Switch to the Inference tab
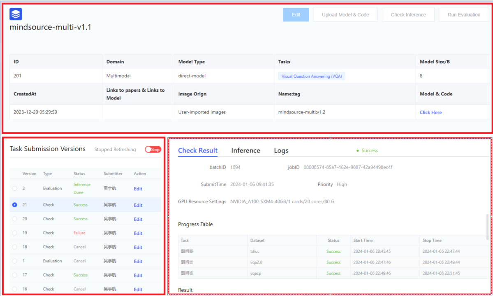Viewport: 493px width, 296px height. 245,150
